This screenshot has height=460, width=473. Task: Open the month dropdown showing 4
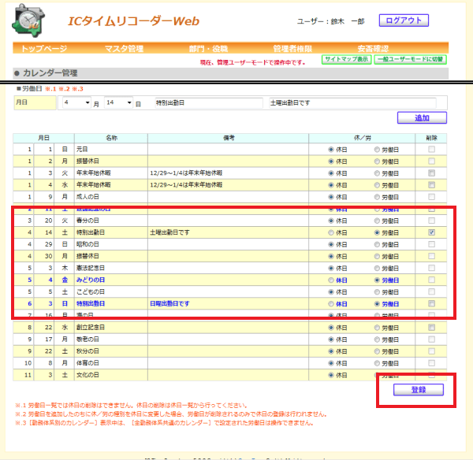76,103
